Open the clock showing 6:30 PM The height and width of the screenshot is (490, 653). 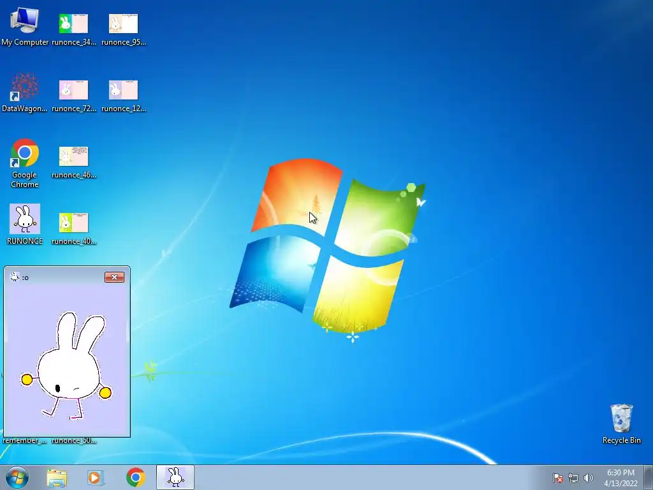(x=620, y=478)
